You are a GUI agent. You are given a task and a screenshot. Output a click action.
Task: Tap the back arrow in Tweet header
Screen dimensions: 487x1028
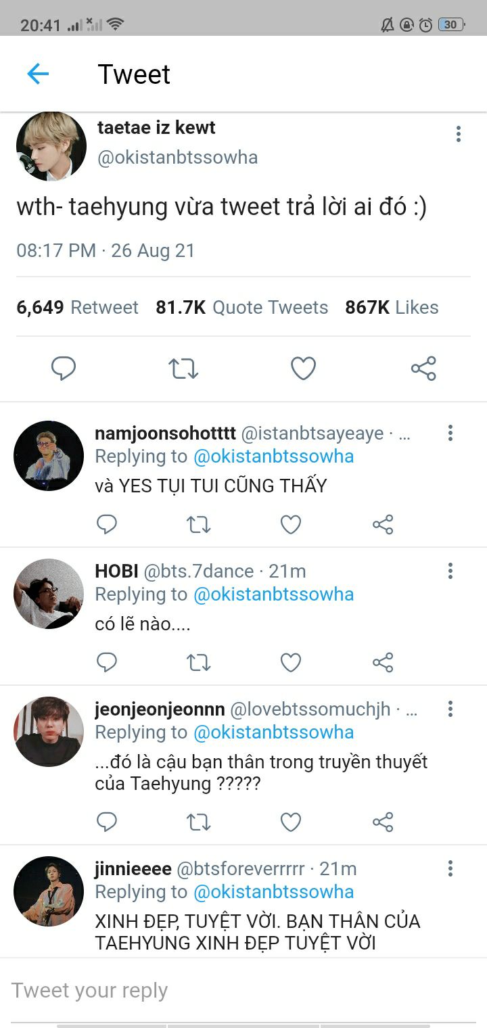38,74
